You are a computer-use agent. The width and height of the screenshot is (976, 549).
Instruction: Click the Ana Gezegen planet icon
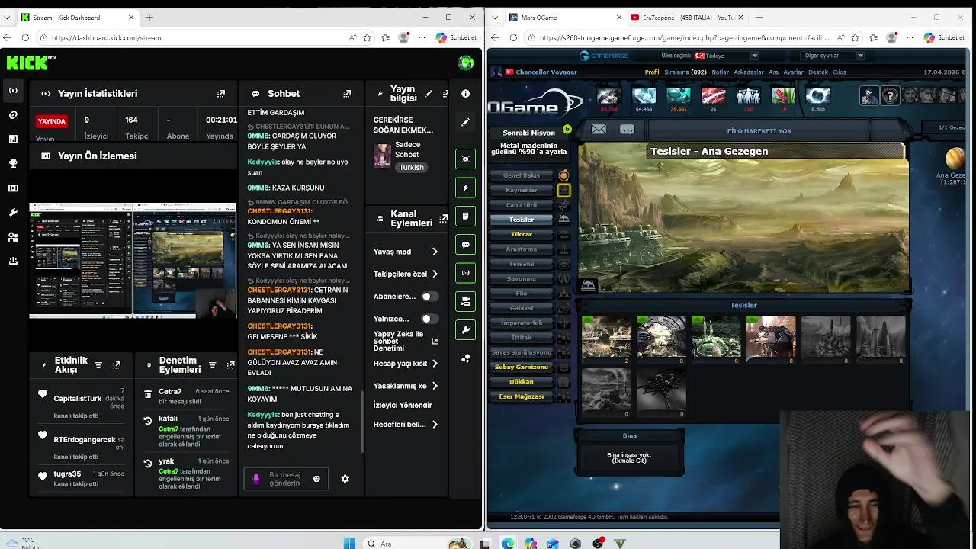pos(955,159)
